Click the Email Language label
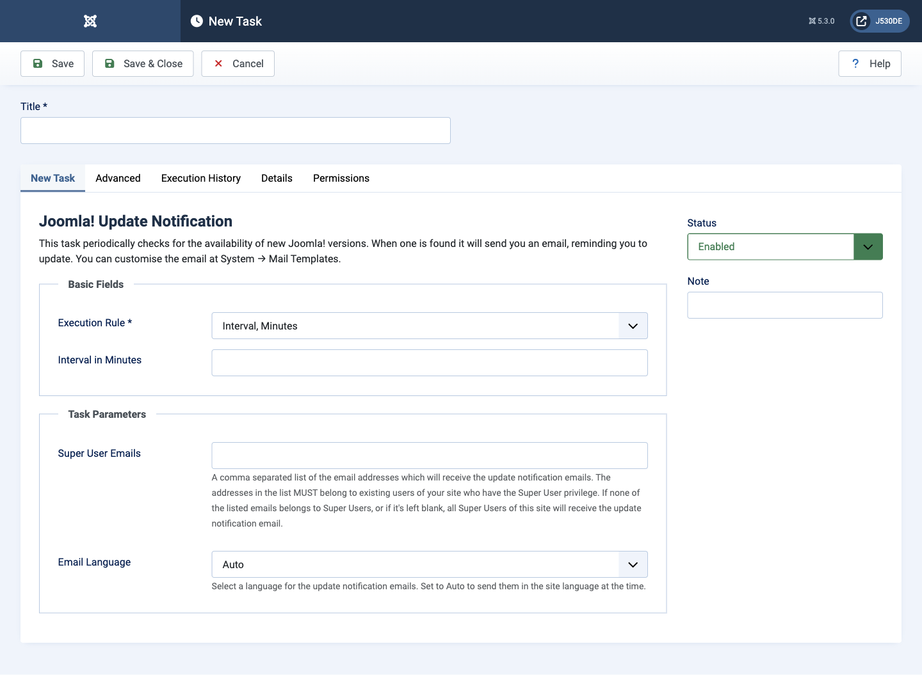The height and width of the screenshot is (675, 922). coord(94,562)
